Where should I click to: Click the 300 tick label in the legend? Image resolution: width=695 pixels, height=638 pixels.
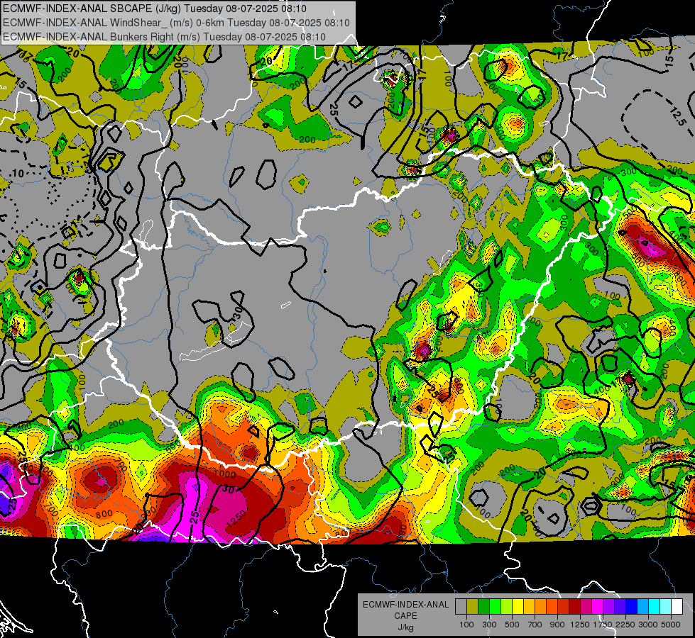(489, 625)
